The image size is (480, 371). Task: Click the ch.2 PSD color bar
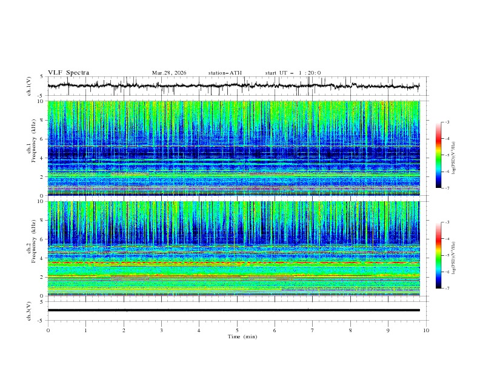pyautogui.click(x=438, y=255)
